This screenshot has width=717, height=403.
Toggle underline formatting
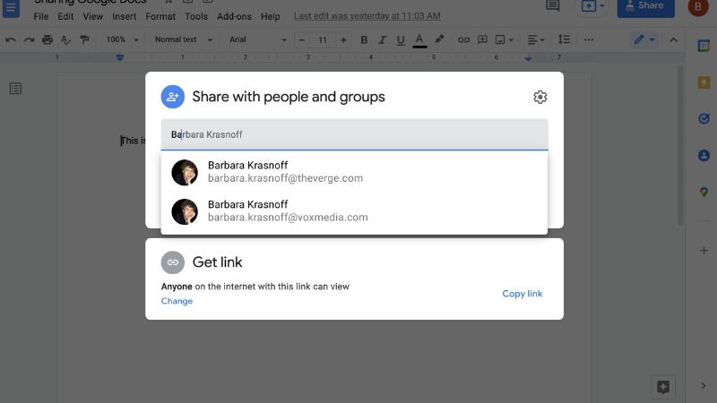pyautogui.click(x=401, y=39)
